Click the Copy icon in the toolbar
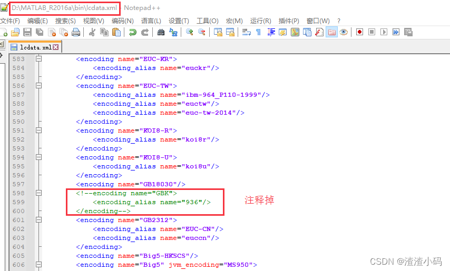450x271 pixels. 104,32
